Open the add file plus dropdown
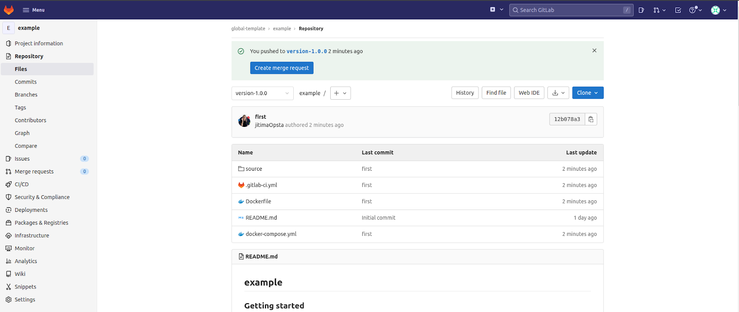This screenshot has width=739, height=312. point(340,93)
